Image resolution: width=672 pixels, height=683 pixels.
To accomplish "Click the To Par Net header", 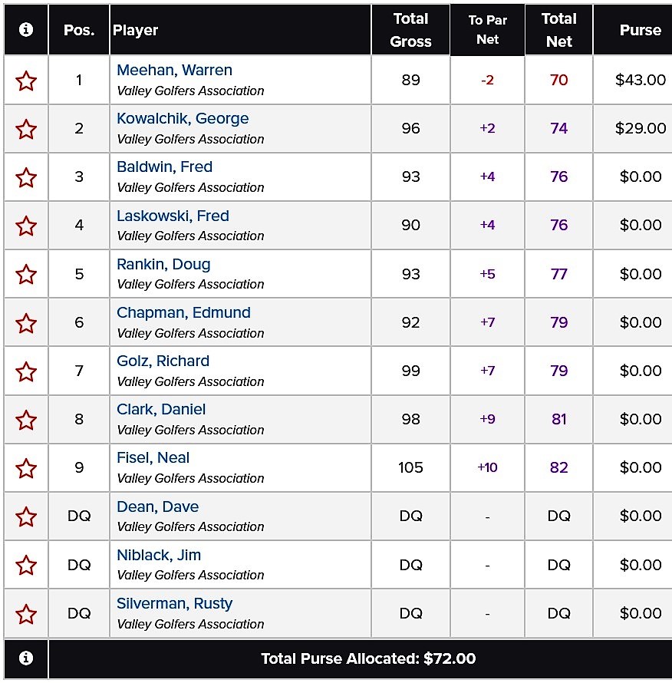I will [x=487, y=30].
